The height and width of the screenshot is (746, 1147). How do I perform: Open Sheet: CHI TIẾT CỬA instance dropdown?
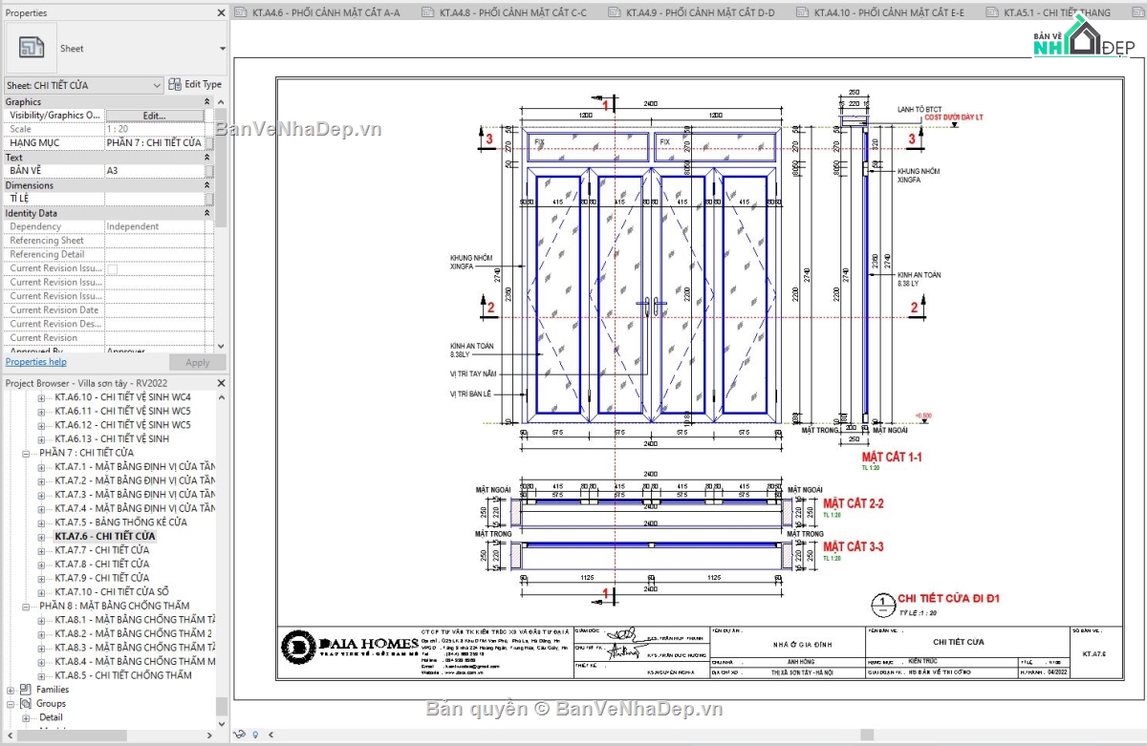point(158,85)
